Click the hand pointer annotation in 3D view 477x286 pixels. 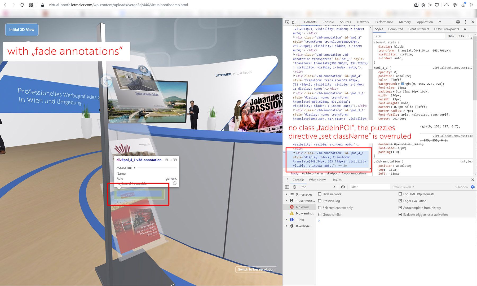click(106, 81)
